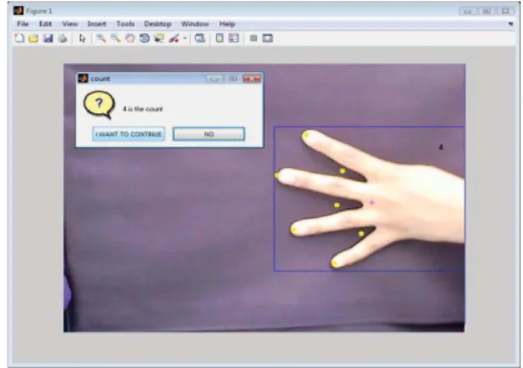Open the Help menu
The width and height of the screenshot is (523, 368).
pyautogui.click(x=227, y=24)
